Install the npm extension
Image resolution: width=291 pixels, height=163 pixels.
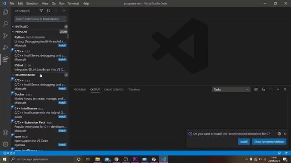(x=62, y=145)
